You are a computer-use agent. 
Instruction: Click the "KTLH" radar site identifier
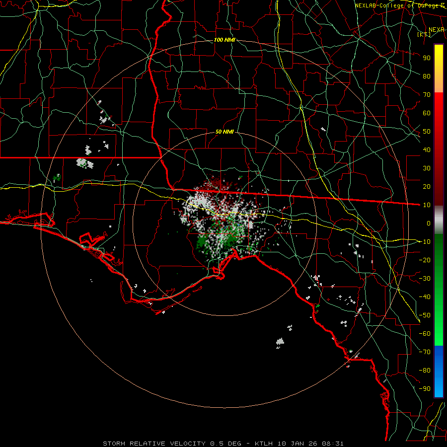[264, 444]
